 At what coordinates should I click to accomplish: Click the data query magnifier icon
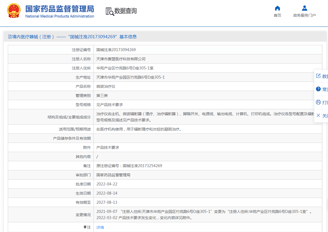point(110,11)
